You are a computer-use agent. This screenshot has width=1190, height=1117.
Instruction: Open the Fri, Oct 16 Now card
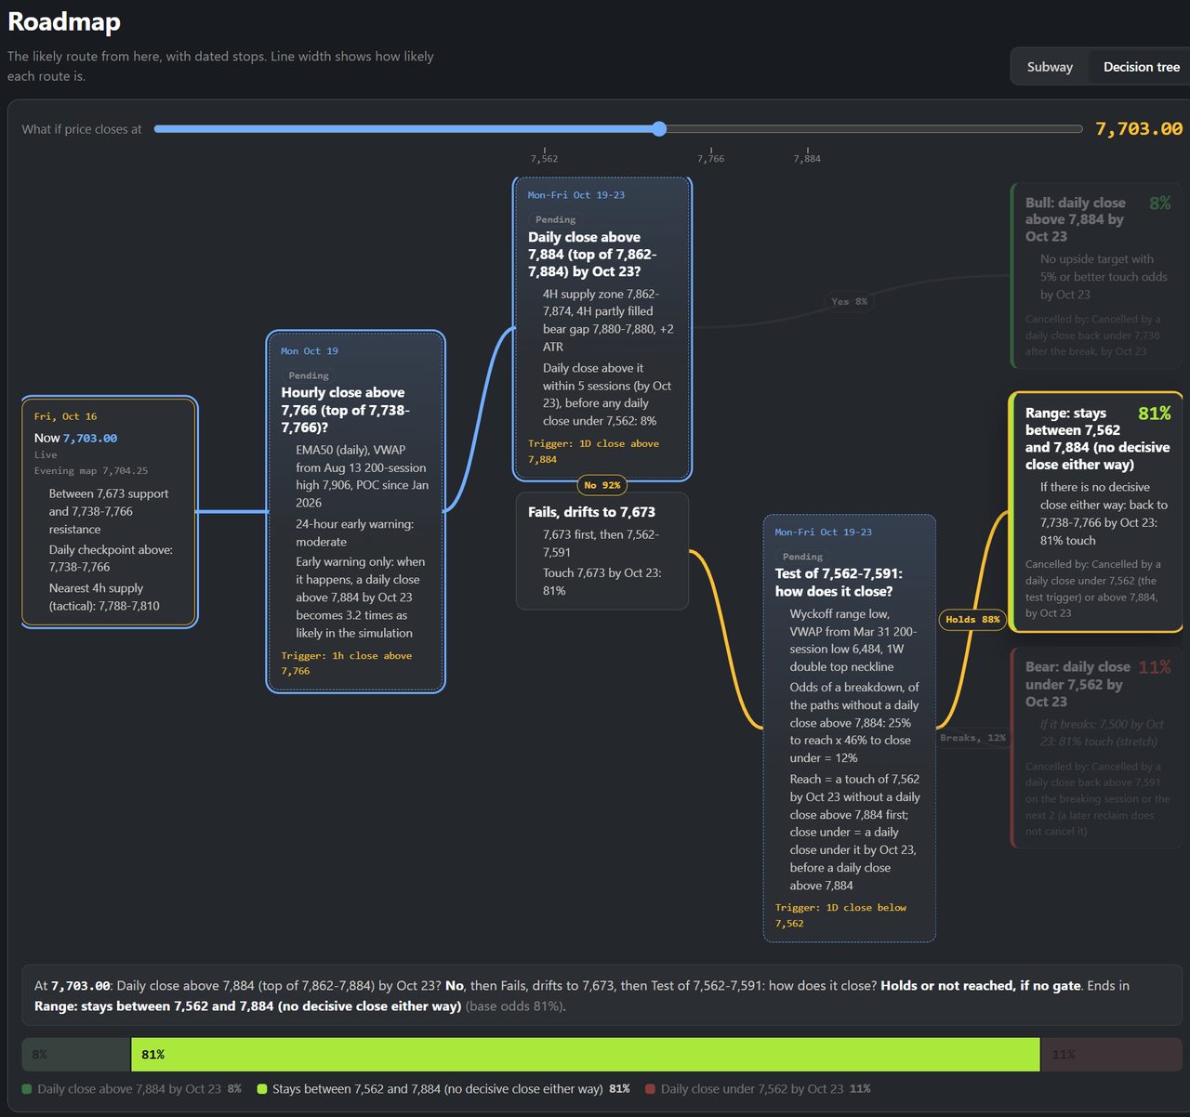coord(110,512)
